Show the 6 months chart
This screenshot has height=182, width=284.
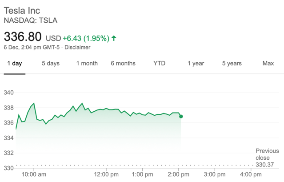(x=123, y=63)
